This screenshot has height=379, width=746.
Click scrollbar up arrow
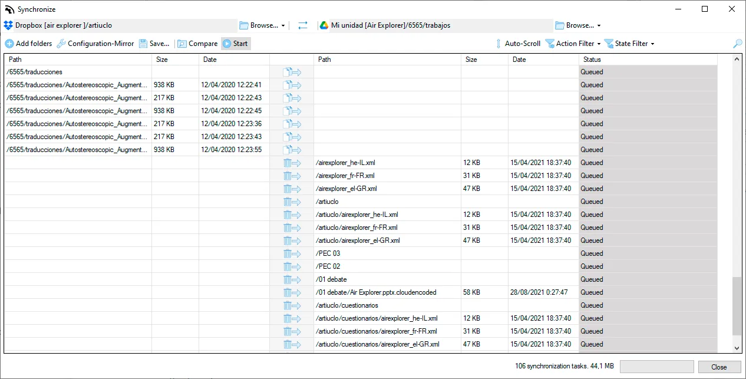click(737, 60)
